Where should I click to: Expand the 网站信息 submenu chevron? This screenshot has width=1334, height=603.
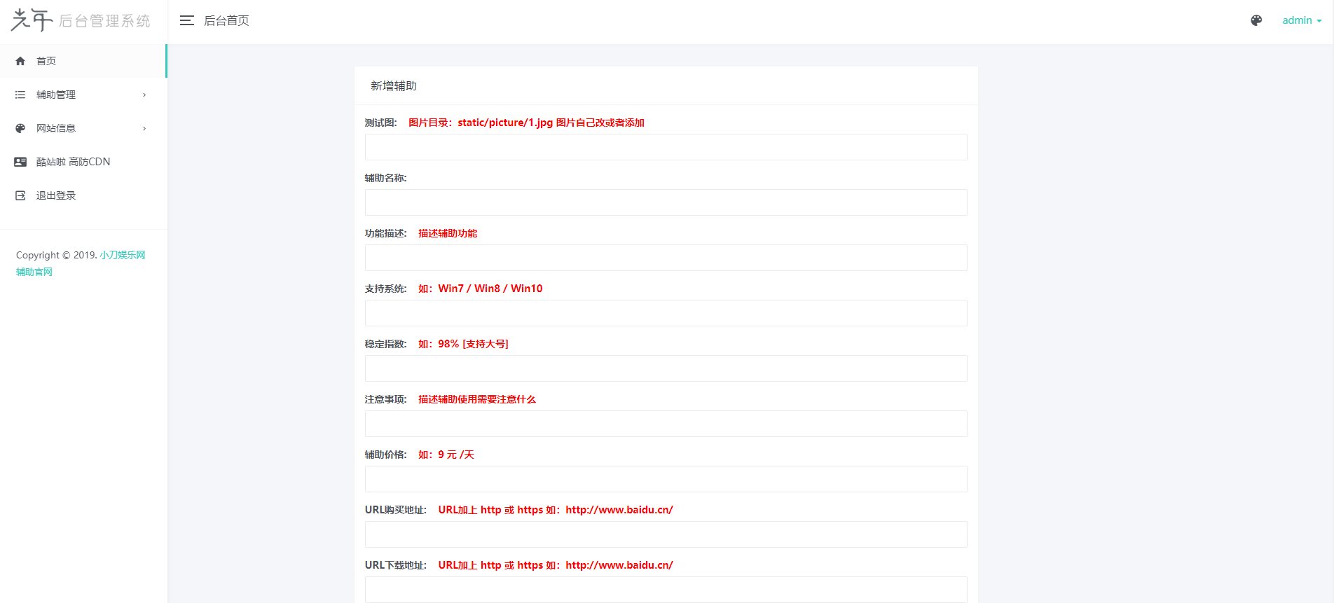[144, 128]
